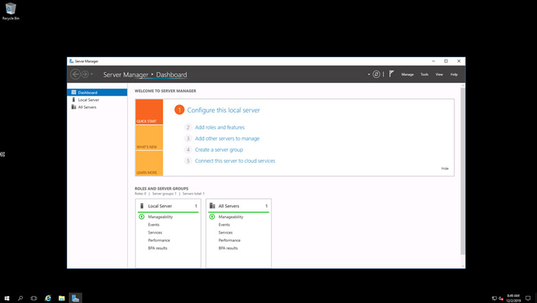Click Create a server group
The width and height of the screenshot is (537, 303).
[x=219, y=150]
